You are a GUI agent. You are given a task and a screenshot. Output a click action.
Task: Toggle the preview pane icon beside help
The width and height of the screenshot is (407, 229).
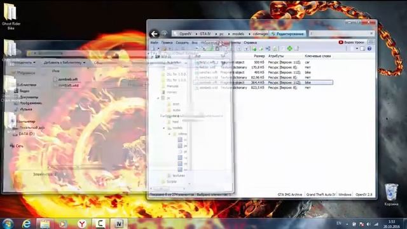(x=362, y=49)
